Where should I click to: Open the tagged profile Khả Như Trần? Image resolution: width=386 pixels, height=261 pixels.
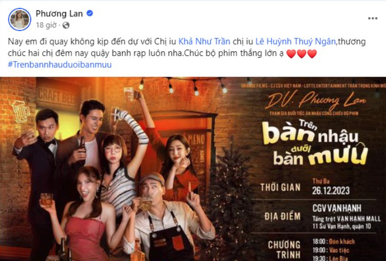click(x=204, y=41)
